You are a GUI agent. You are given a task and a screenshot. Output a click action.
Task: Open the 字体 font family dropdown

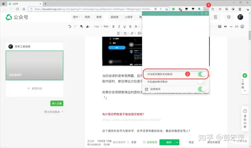[106, 26]
